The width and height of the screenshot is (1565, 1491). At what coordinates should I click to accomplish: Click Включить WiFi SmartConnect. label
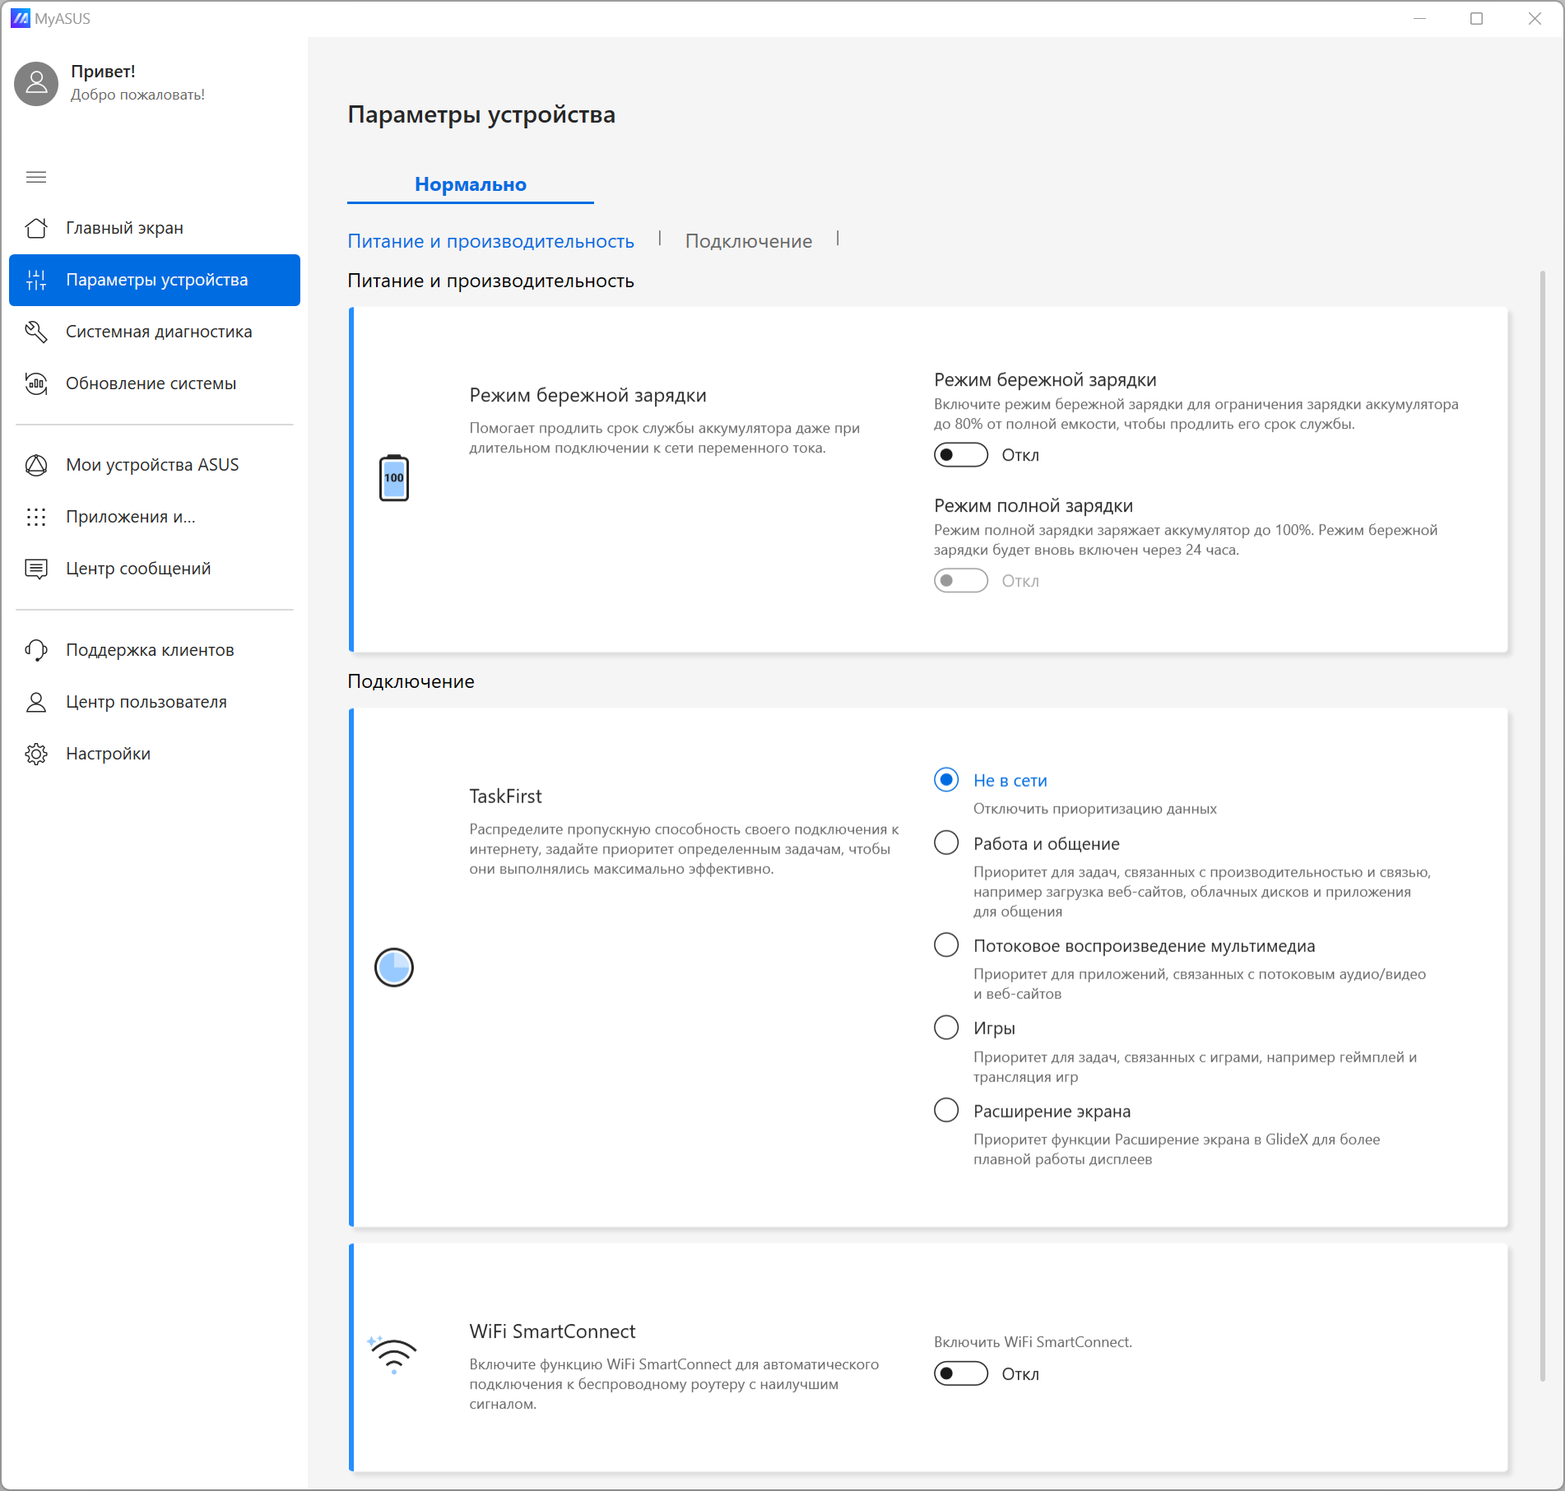click(1033, 1342)
